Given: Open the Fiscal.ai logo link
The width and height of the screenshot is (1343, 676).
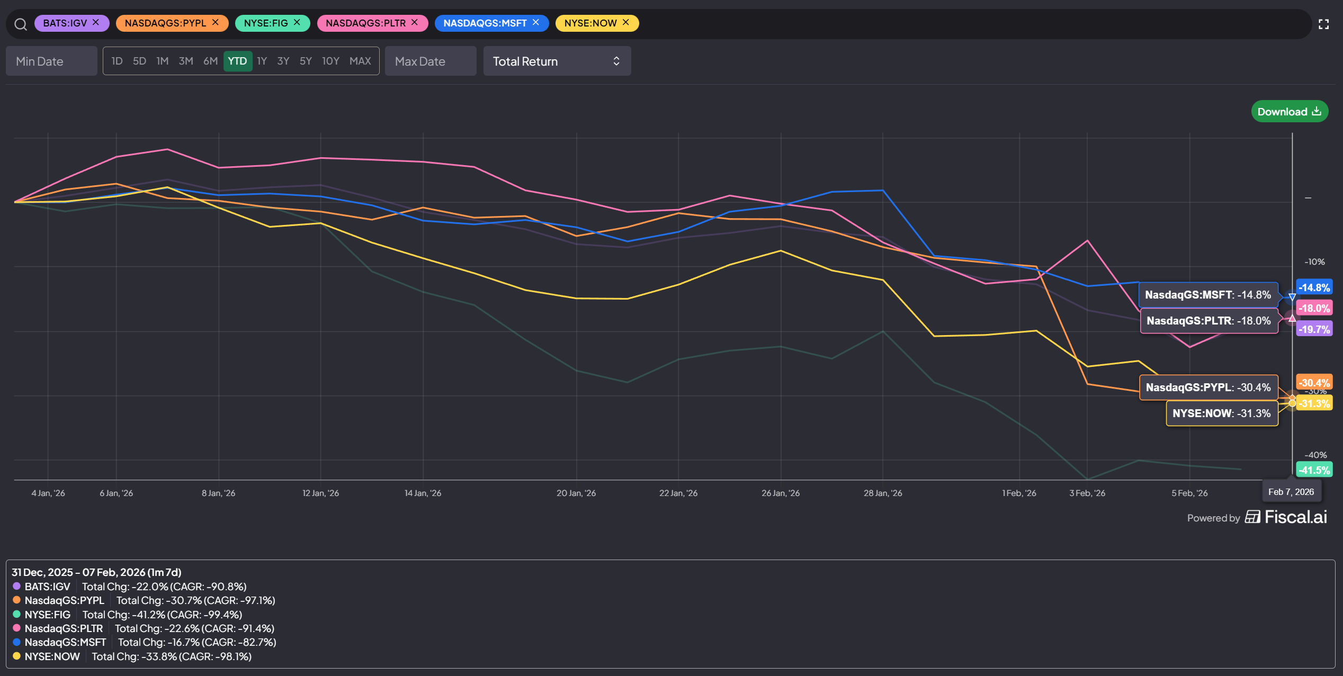Looking at the screenshot, I should click(1286, 517).
